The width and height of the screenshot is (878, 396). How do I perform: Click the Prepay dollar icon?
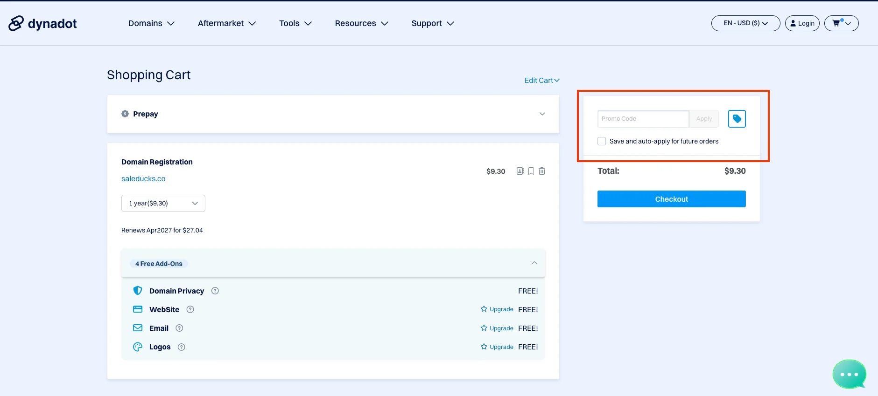pyautogui.click(x=125, y=114)
